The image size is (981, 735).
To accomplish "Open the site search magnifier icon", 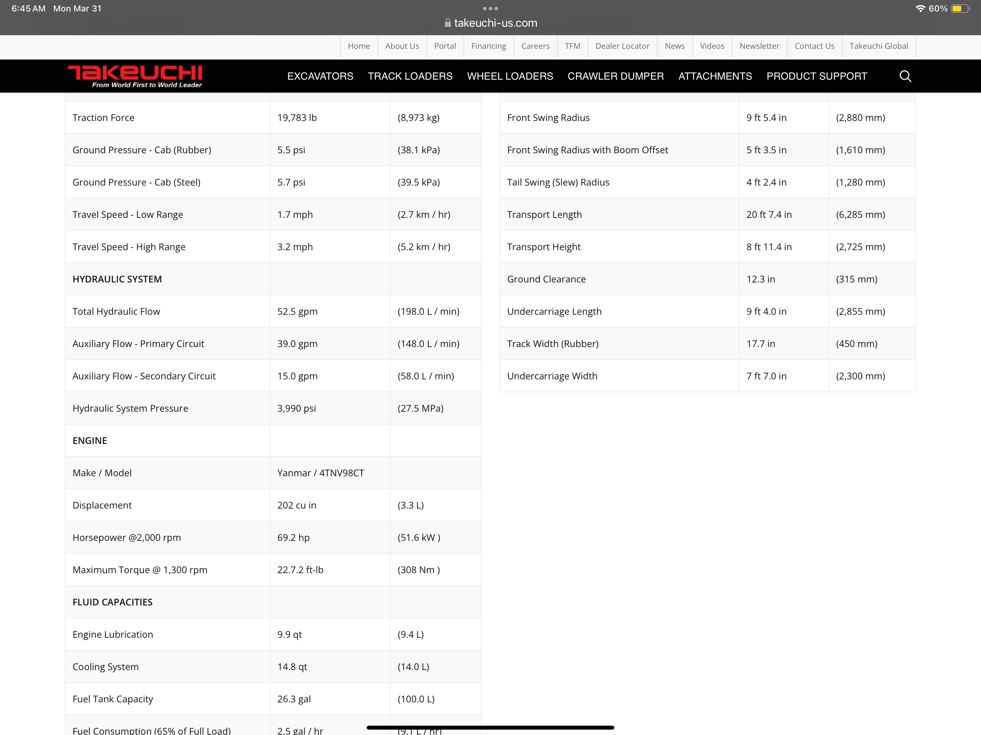I will [905, 76].
